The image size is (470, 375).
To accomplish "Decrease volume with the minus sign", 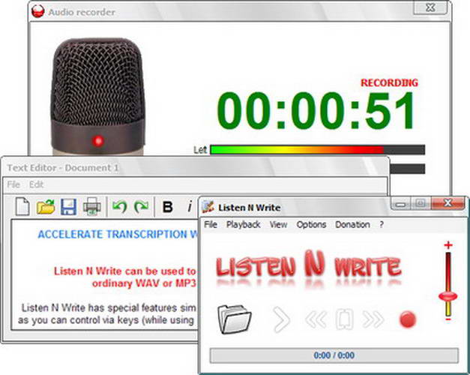I will pyautogui.click(x=448, y=319).
